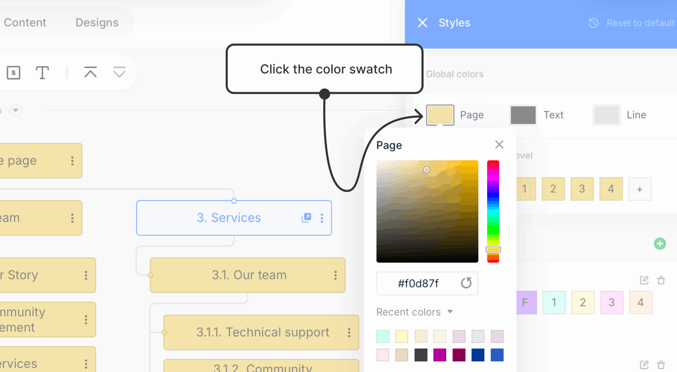Select the Text T tool icon
677x372 pixels.
[x=42, y=72]
